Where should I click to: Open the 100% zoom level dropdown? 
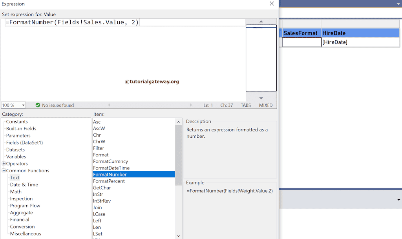pos(23,105)
